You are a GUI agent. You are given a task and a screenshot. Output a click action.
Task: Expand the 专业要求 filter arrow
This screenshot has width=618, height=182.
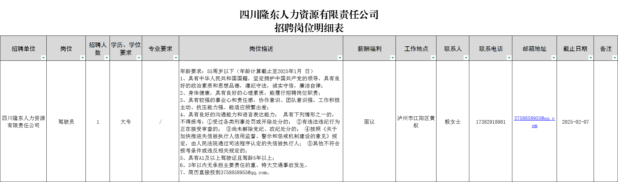176,58
